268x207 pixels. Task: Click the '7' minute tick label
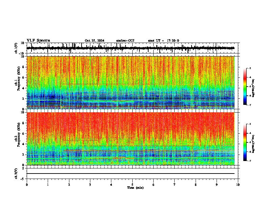point(175,185)
